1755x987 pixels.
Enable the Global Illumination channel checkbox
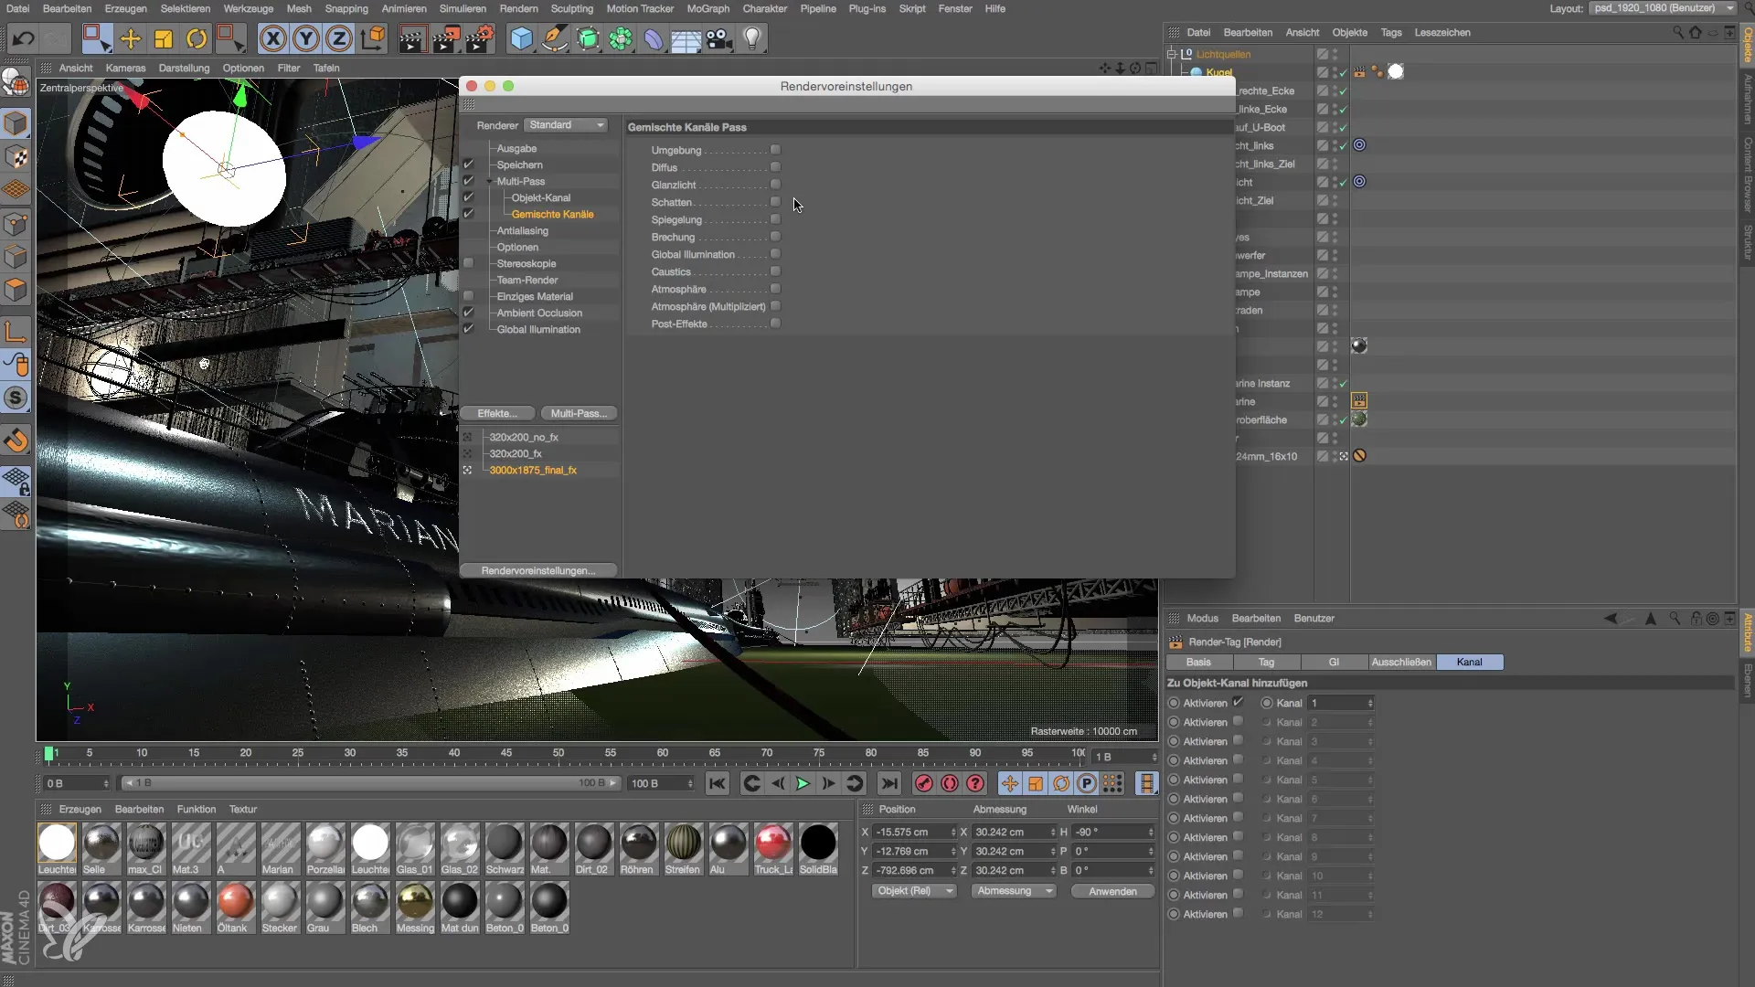(775, 254)
